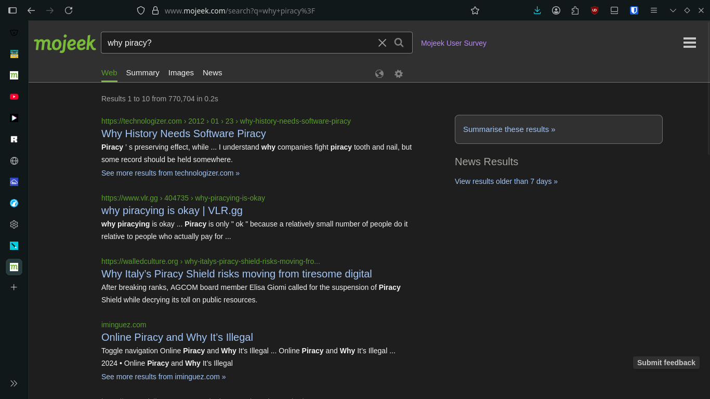710x399 pixels.
Task: Click the Submit feedback button
Action: point(666,363)
